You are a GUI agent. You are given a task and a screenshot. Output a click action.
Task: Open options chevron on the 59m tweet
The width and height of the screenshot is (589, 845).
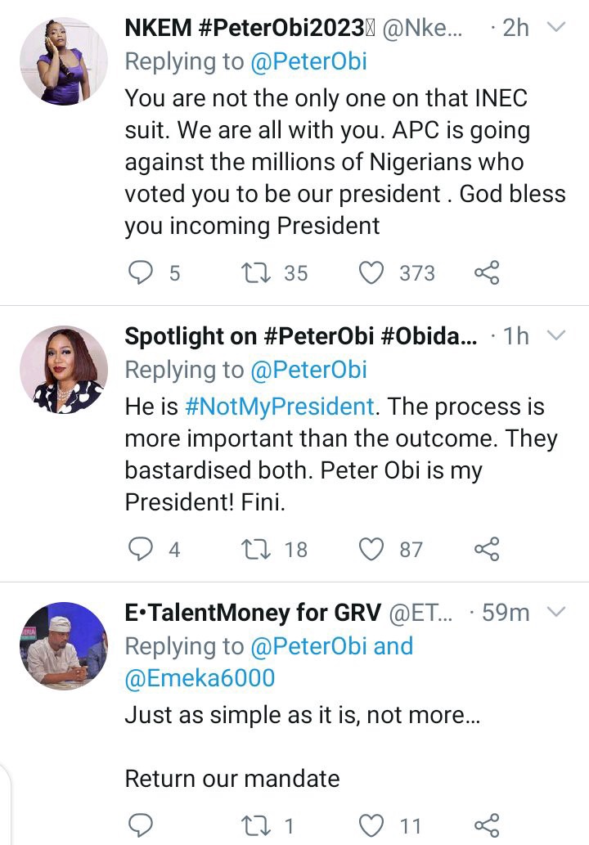click(555, 612)
